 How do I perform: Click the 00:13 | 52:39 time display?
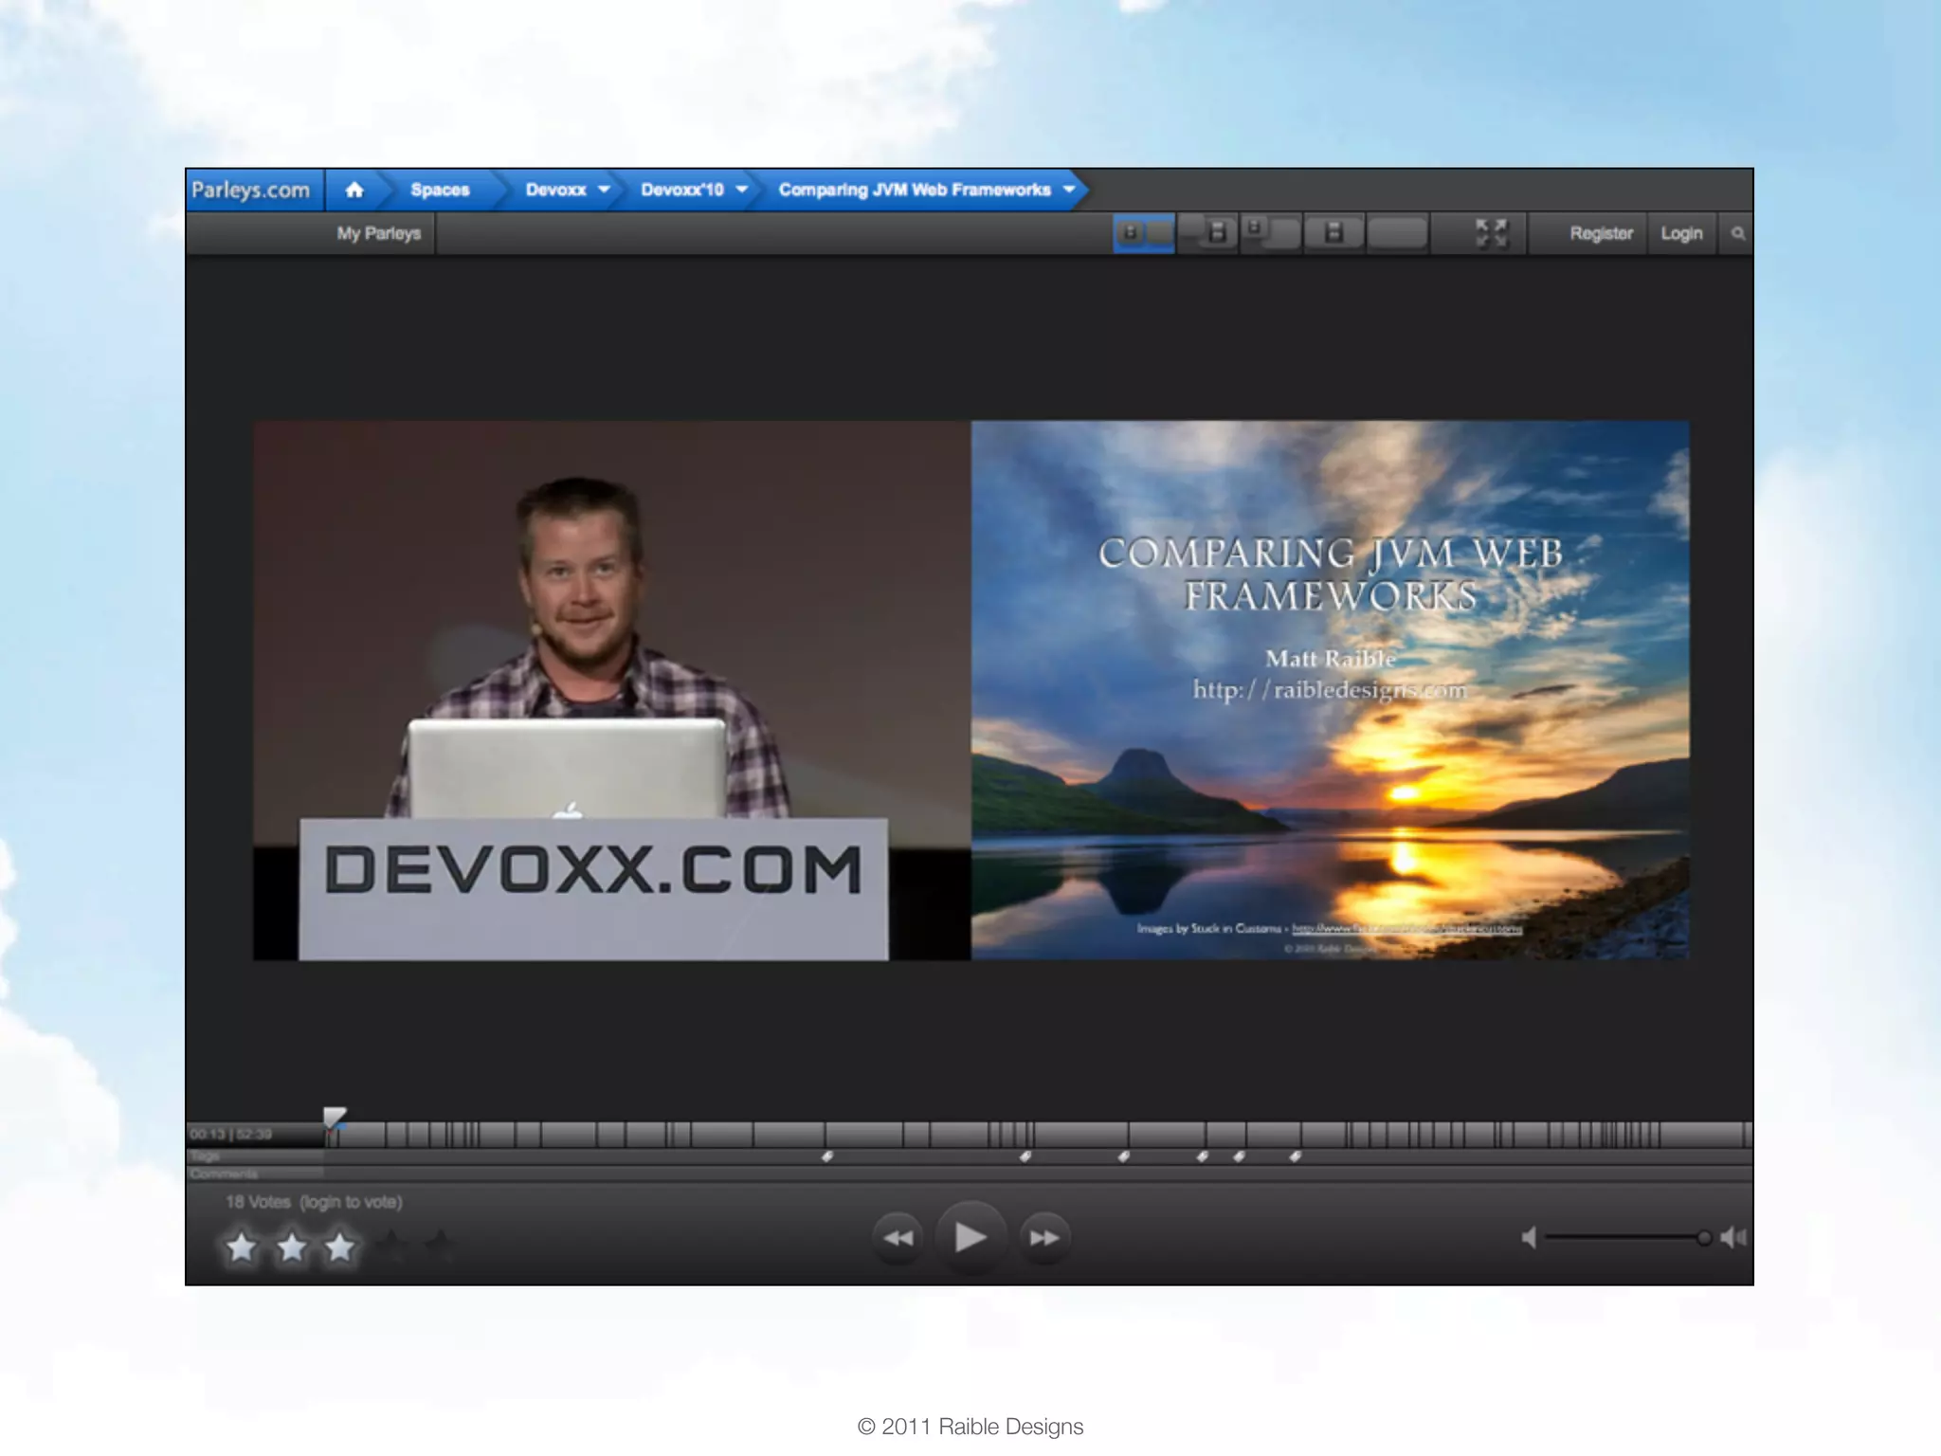click(x=230, y=1134)
